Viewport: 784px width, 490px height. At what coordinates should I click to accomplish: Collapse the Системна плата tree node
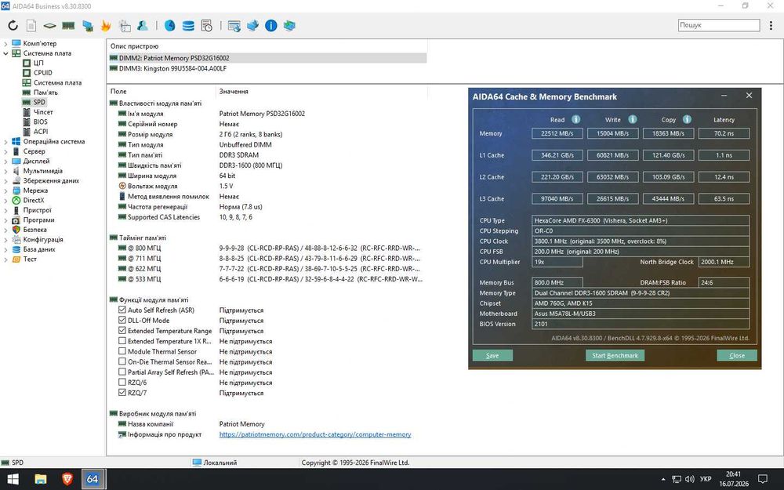pyautogui.click(x=5, y=53)
